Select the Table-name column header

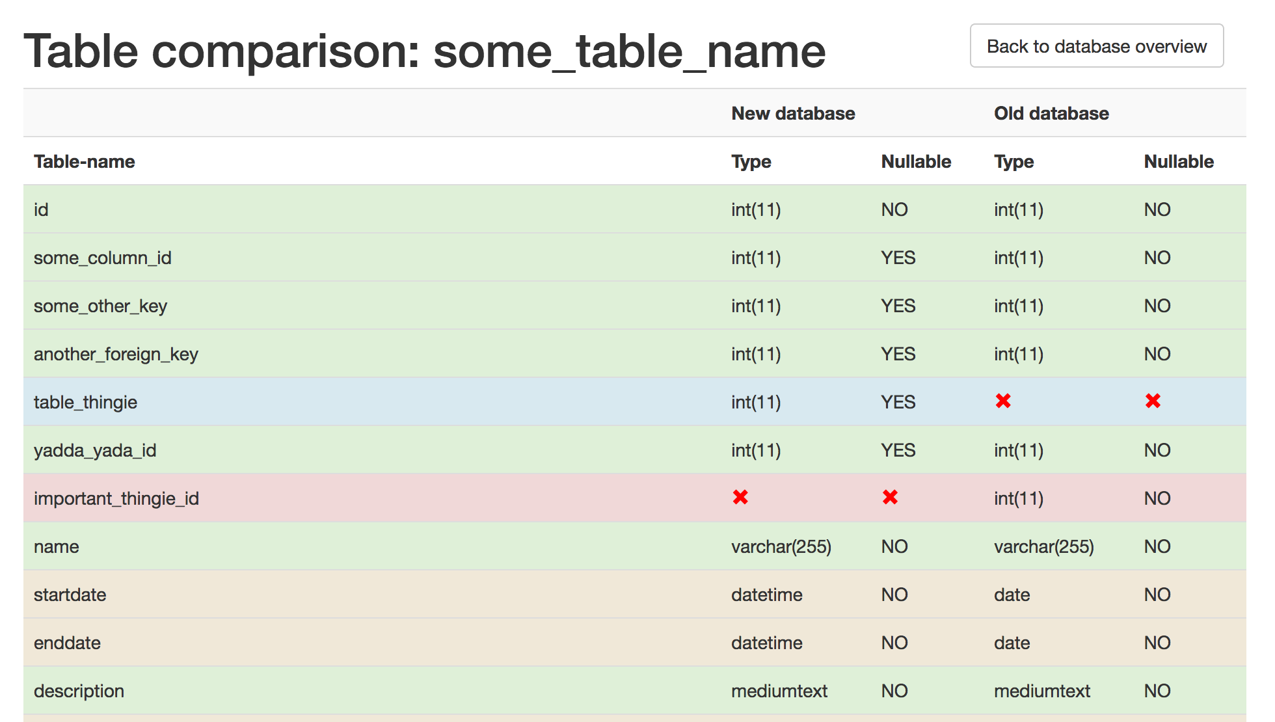pyautogui.click(x=85, y=161)
